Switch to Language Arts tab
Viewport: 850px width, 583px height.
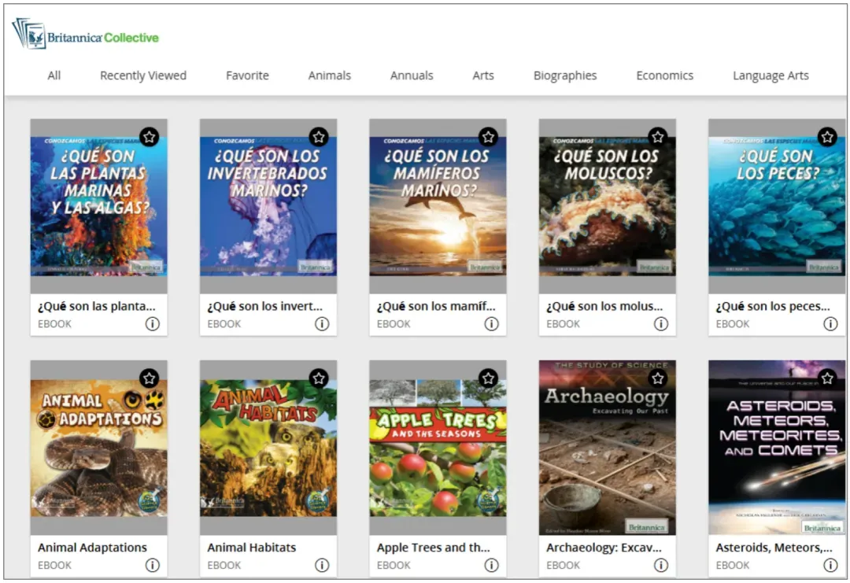pyautogui.click(x=771, y=76)
